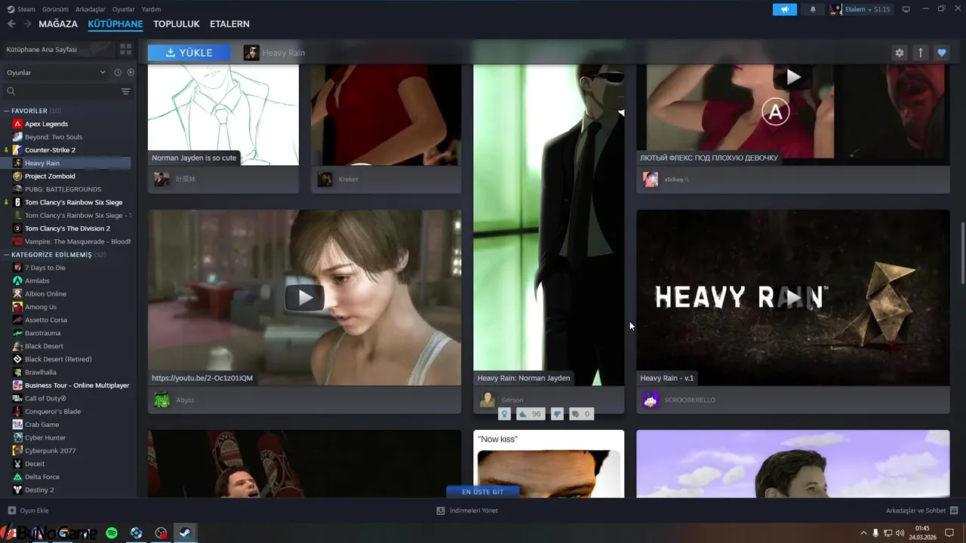Thumbs up the Norman Jayden artwork
The image size is (966, 543).
531,413
